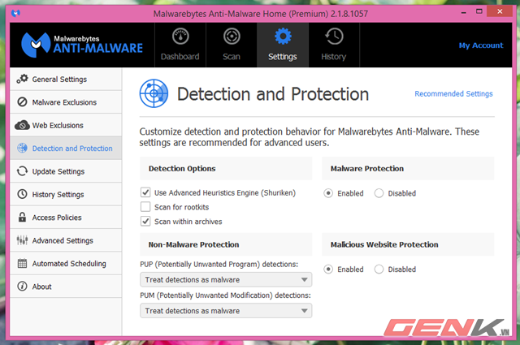Maximize the Malwarebytes window
Screen dimensions: 520x345
[x=479, y=11]
